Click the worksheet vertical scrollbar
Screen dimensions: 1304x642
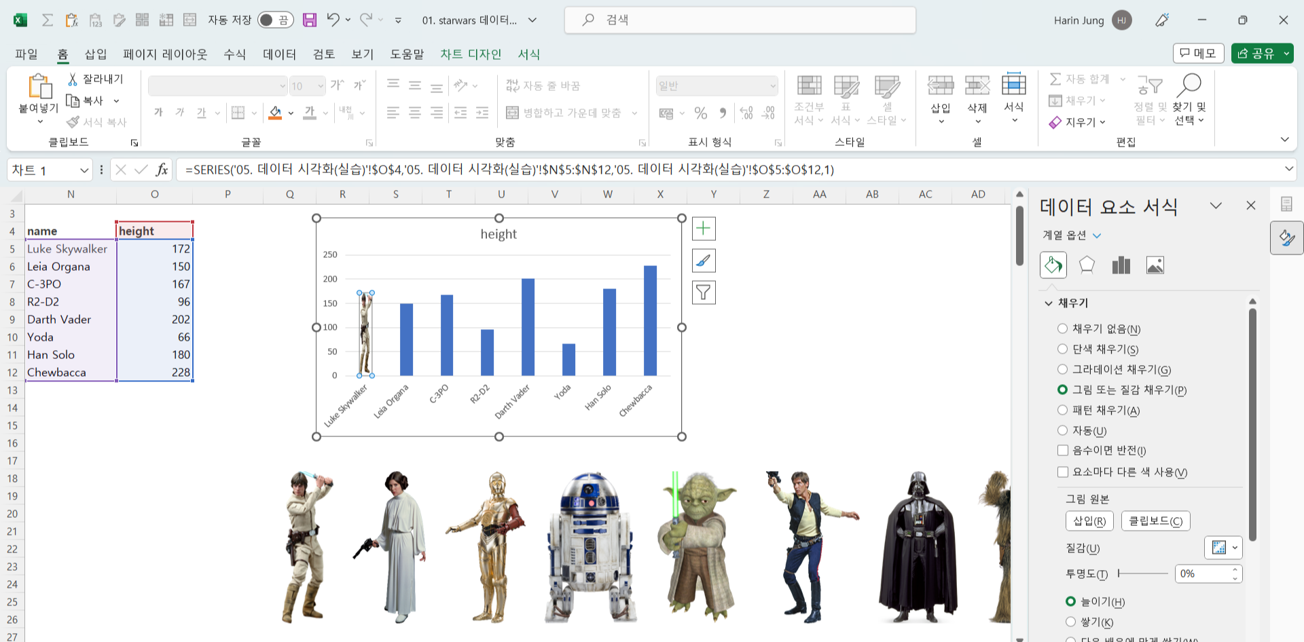pos(1019,235)
